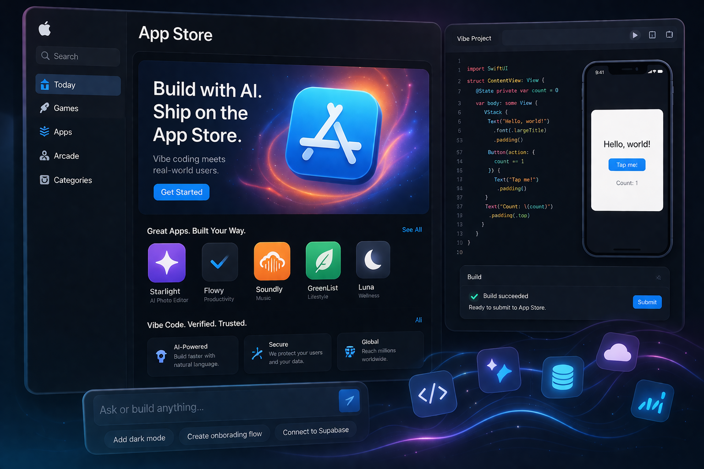The width and height of the screenshot is (704, 469).
Task: Click the green Build succeeded checkmark
Action: tap(474, 296)
